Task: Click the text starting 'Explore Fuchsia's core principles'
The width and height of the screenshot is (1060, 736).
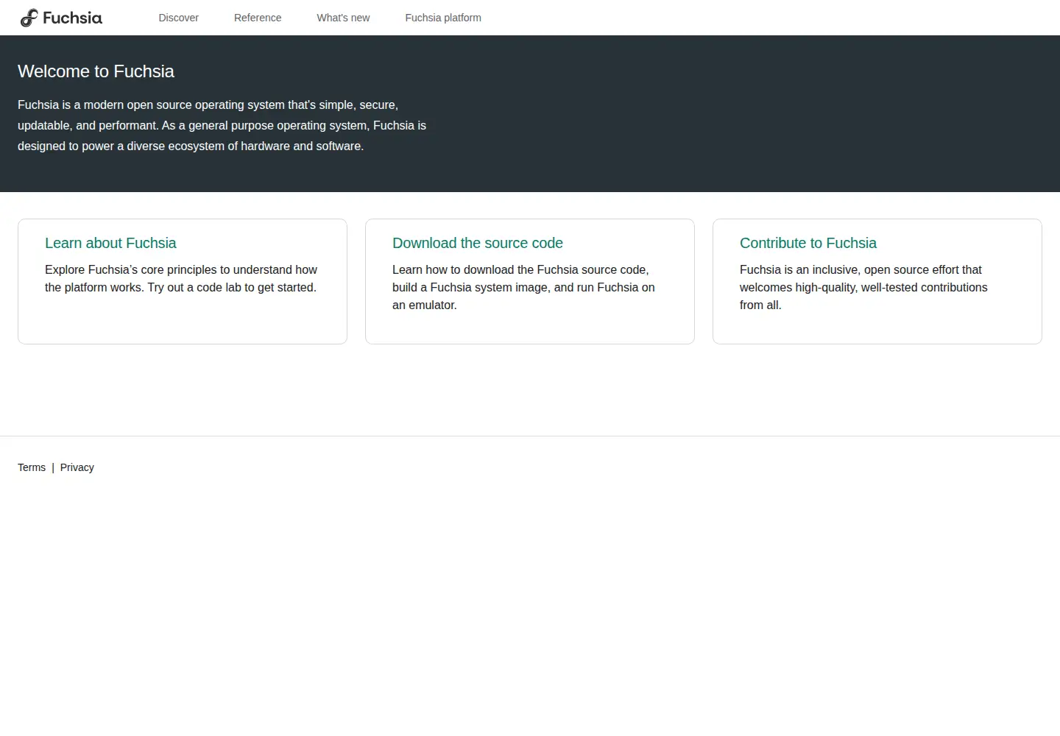Action: coord(181,279)
